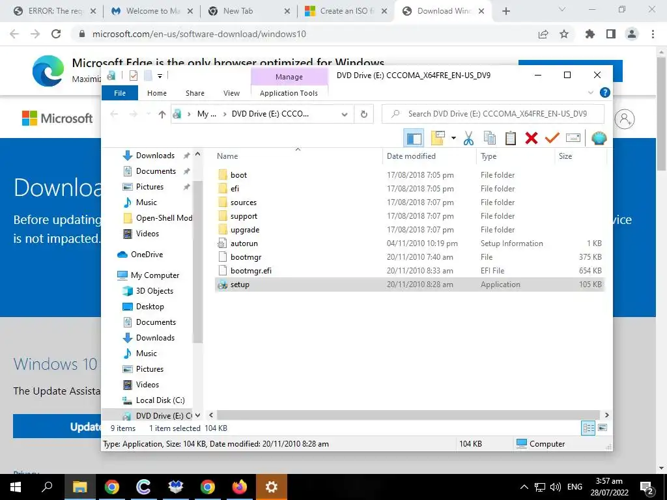Click Chrome share page icon
This screenshot has height=500, width=667.
[x=543, y=34]
